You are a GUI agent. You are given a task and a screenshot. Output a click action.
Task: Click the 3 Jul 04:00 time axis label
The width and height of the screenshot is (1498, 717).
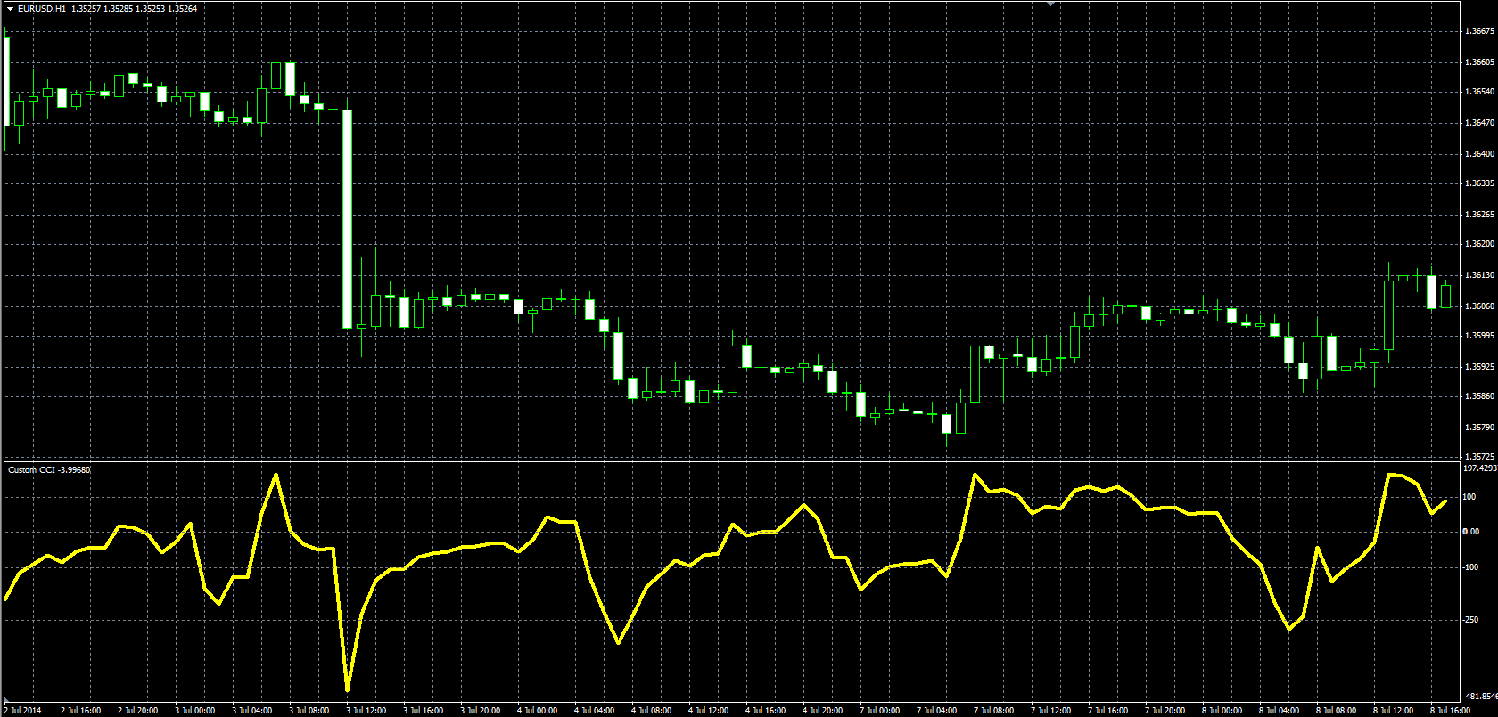251,711
